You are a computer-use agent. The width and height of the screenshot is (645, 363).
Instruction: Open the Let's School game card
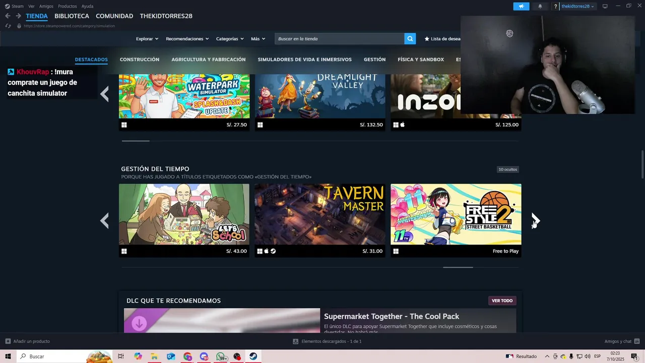(184, 220)
